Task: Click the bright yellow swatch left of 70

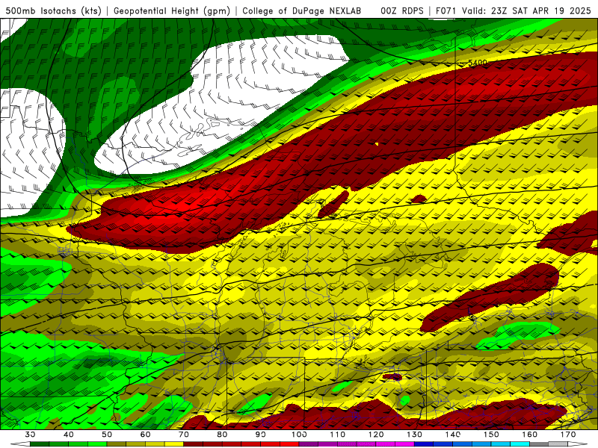Action: (174, 444)
